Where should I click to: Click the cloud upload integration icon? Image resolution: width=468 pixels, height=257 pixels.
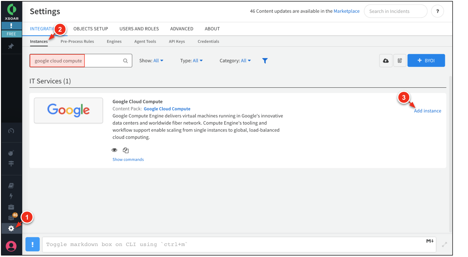pyautogui.click(x=386, y=61)
